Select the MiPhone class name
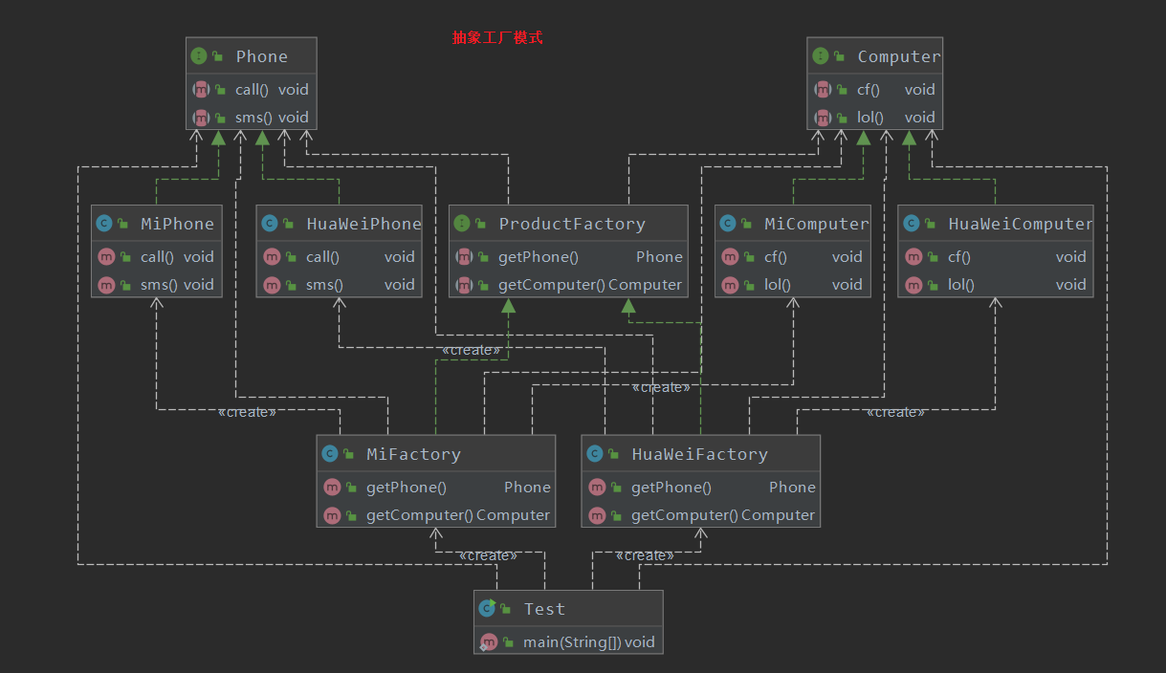 pos(178,224)
